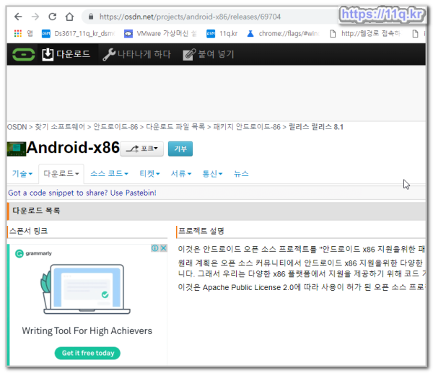
Task: Expand the 소스 코드 tab dropdown
Action: [x=110, y=174]
